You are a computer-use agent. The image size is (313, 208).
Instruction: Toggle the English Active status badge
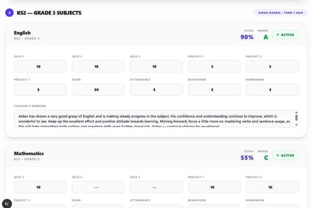pos(285,35)
